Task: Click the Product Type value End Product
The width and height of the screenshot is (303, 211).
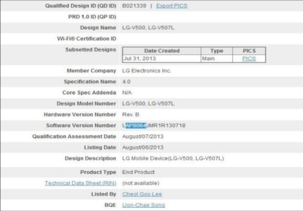Action: click(138, 172)
